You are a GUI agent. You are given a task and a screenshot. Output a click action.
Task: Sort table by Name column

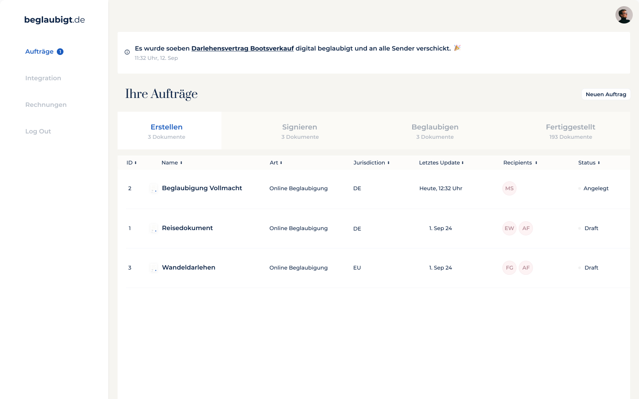pos(172,163)
